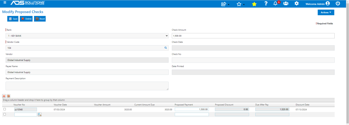Expand the Actions dropdown button
The height and width of the screenshot is (125, 349).
[326, 13]
